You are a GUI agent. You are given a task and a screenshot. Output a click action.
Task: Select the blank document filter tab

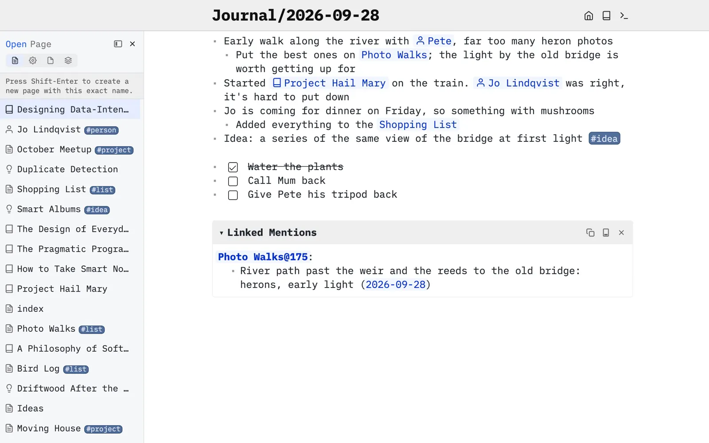51,60
